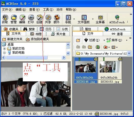The height and width of the screenshot is (117, 134).
Task: Toggle 全屏幕 full screen mode
Action: [100, 19]
